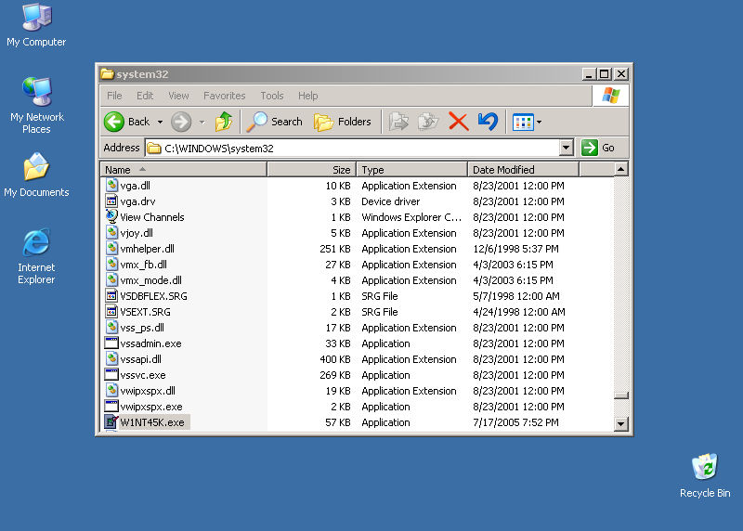Select the W1NT45K.exe file icon
This screenshot has height=531, width=743.
tap(111, 421)
